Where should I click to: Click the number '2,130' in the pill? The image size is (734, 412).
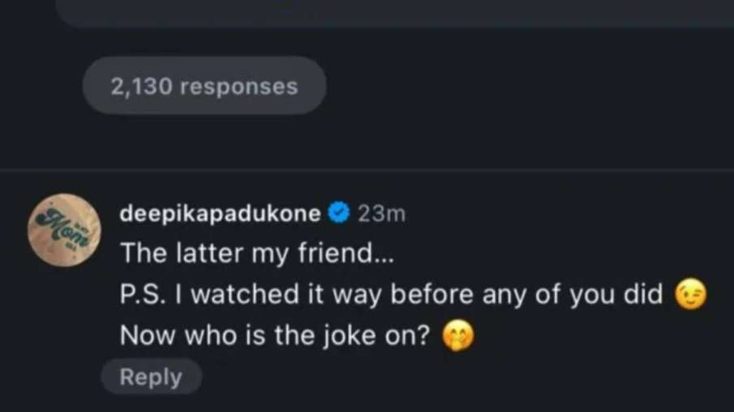(x=140, y=86)
